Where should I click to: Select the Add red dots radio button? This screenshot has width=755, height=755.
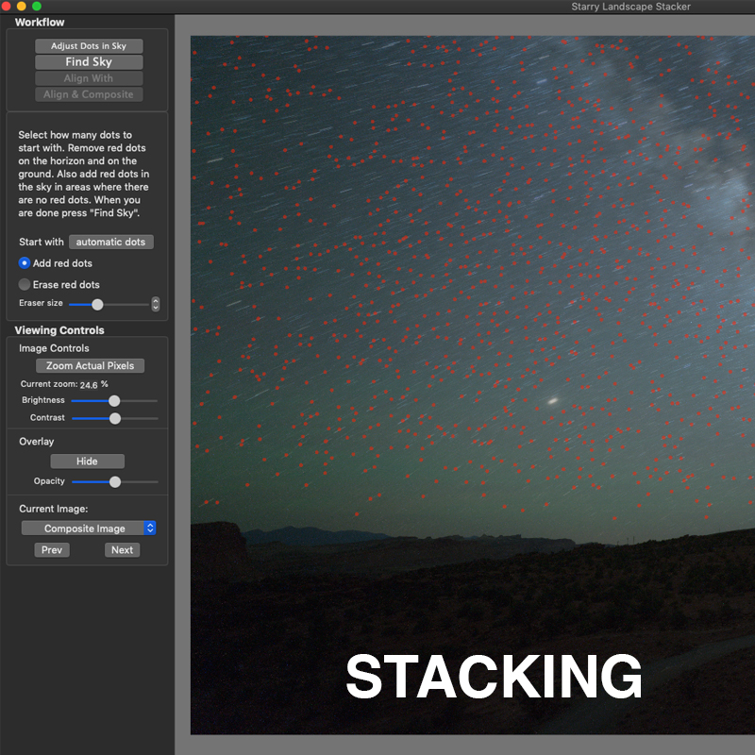[x=25, y=263]
